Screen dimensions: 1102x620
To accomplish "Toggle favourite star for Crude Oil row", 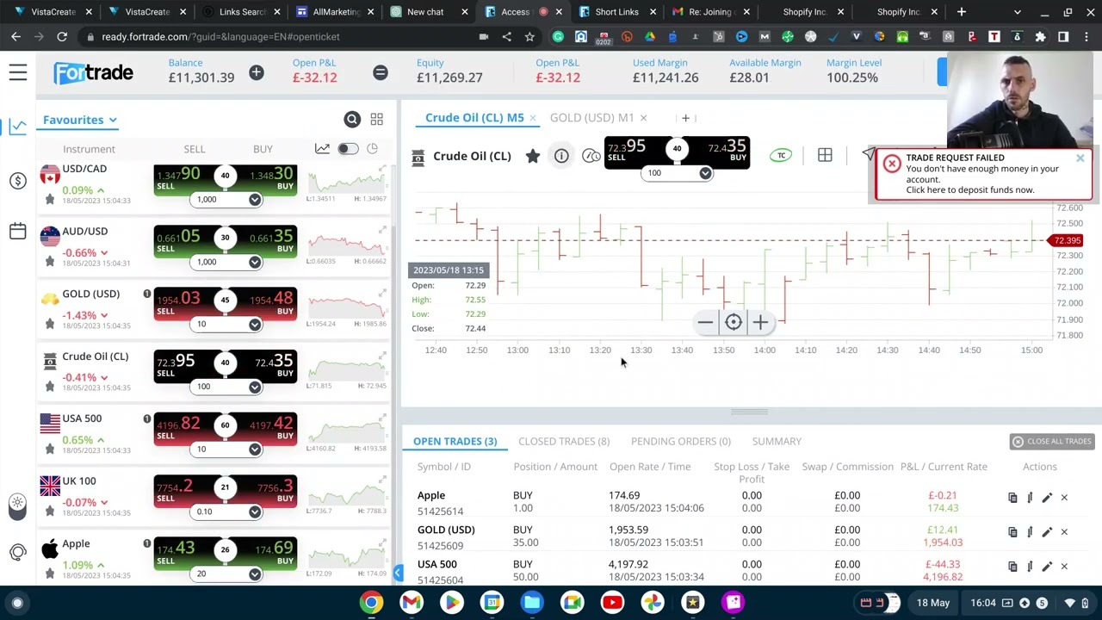I will [49, 387].
